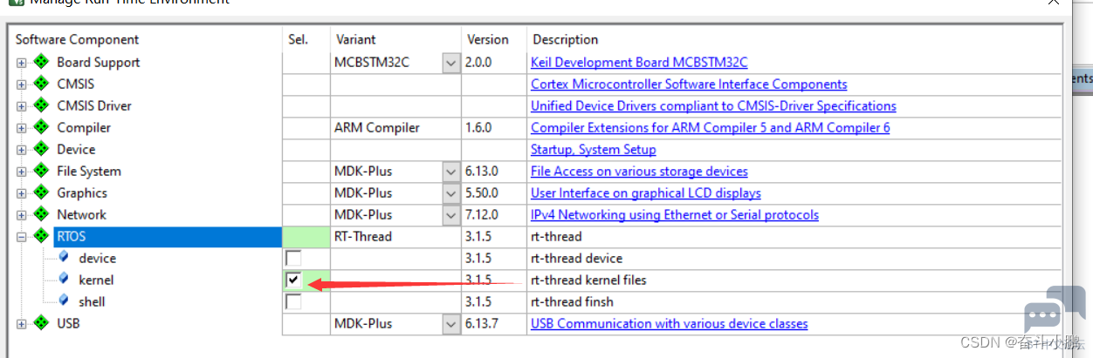Click the File System component icon

40,171
